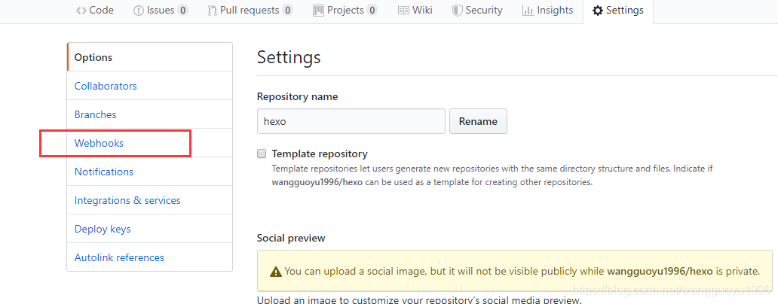This screenshot has width=778, height=304.
Task: Open Autolink references settings
Action: point(149,257)
